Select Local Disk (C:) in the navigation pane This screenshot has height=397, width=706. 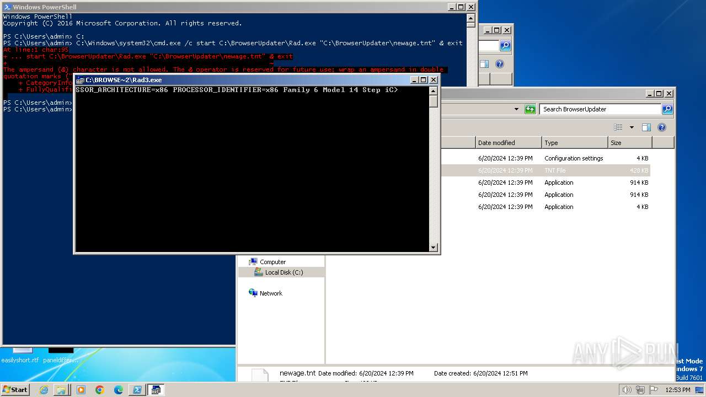pyautogui.click(x=284, y=272)
